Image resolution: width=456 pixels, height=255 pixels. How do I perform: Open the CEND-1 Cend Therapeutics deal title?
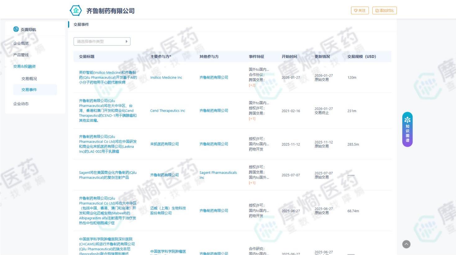tap(108, 111)
